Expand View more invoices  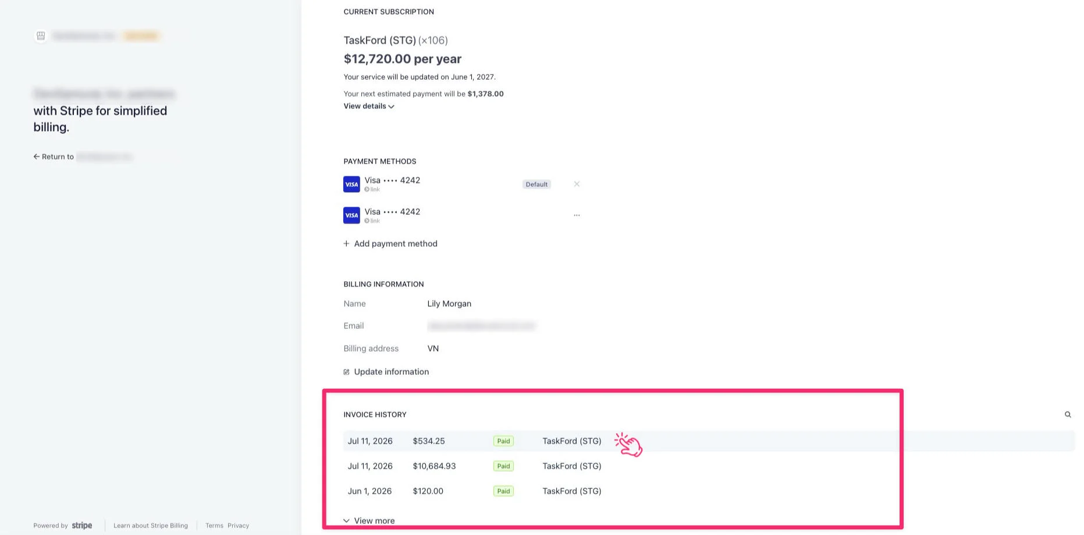[369, 520]
